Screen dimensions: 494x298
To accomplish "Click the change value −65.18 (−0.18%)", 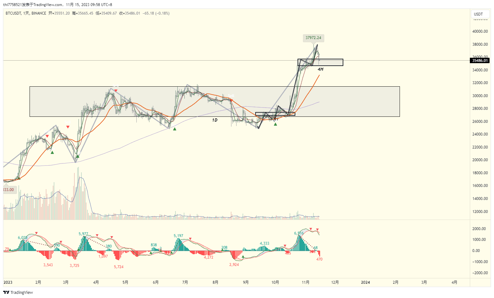I will coord(156,13).
